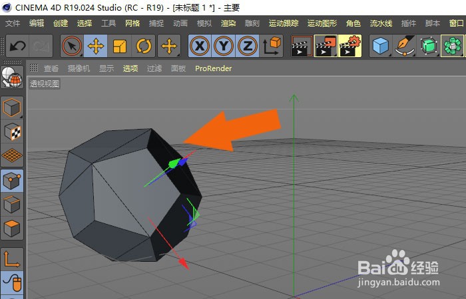Viewport: 466px width, 299px height.
Task: Open the 创建 menu
Action: click(x=61, y=23)
